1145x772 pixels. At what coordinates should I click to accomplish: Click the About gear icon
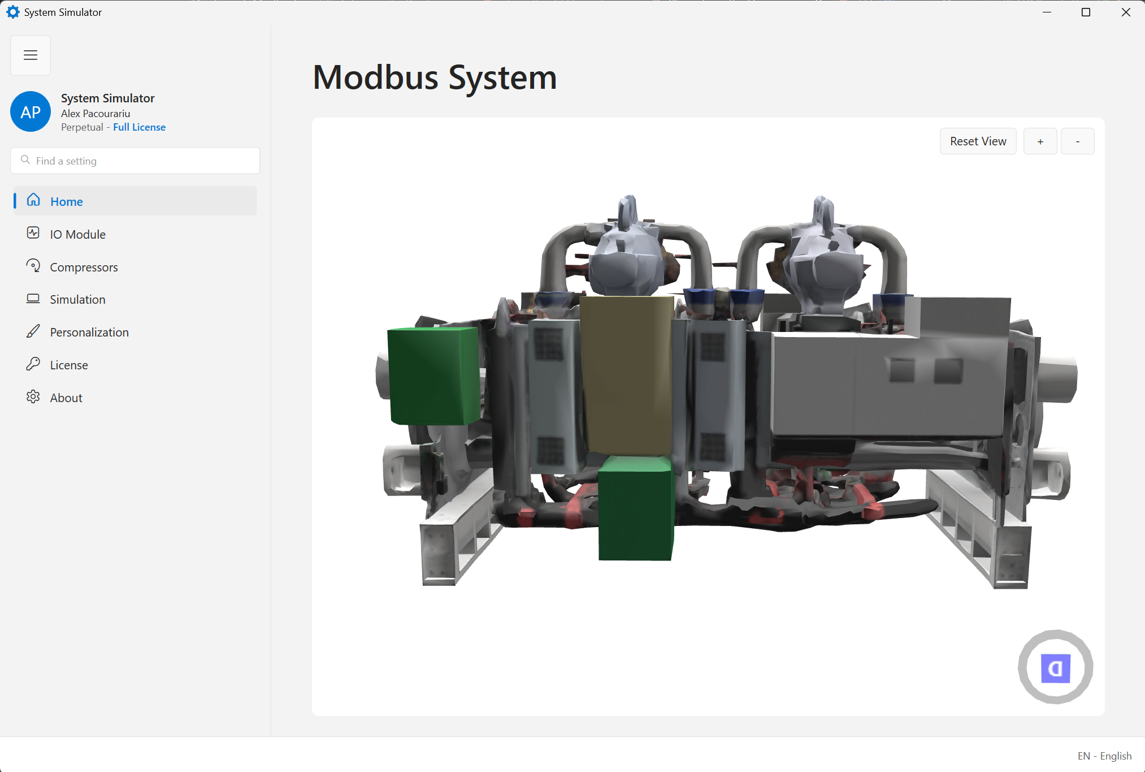(33, 397)
